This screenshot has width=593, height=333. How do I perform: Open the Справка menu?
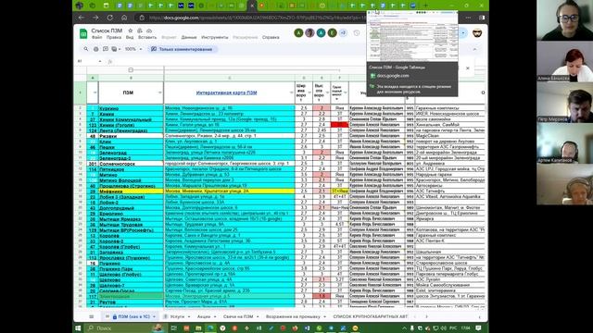[271, 37]
